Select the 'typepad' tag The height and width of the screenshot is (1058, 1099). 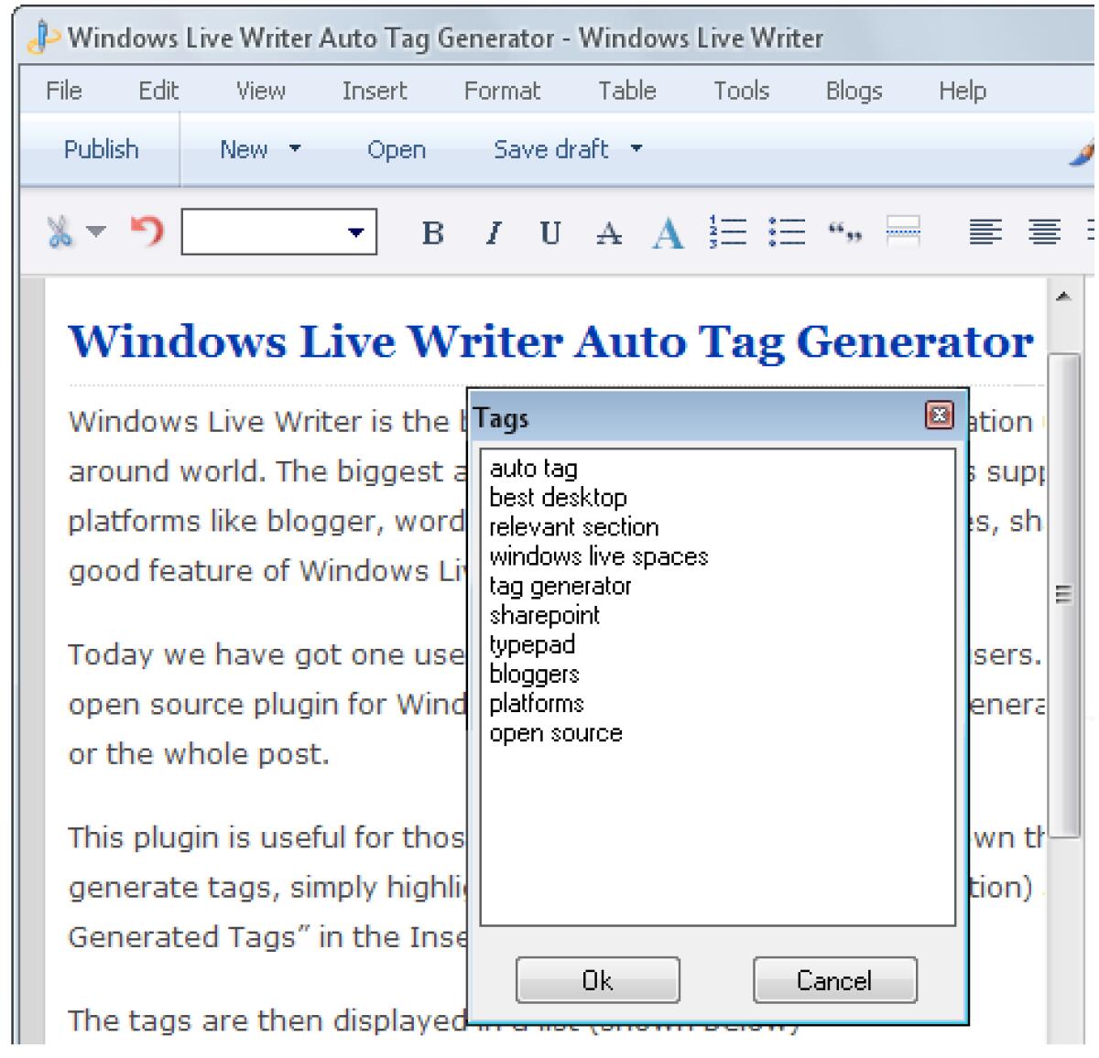click(532, 644)
